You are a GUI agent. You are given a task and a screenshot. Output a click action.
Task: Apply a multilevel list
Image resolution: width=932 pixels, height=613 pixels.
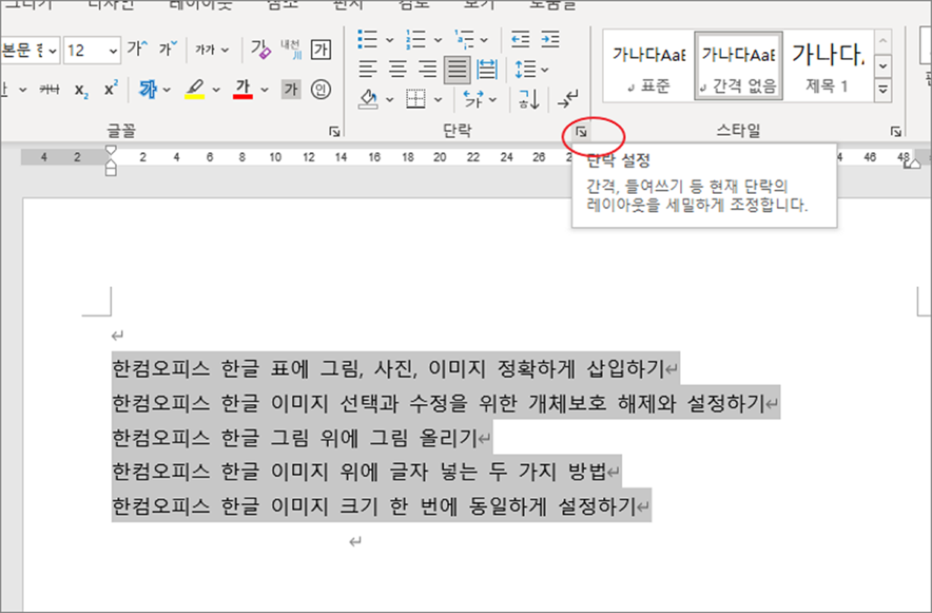coord(465,40)
